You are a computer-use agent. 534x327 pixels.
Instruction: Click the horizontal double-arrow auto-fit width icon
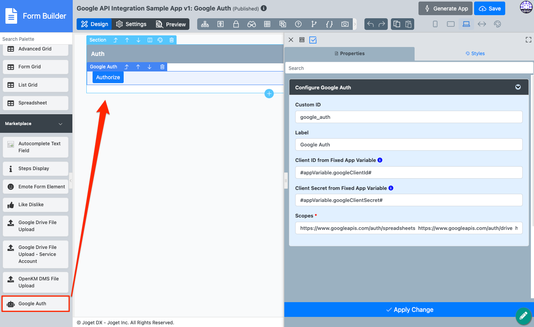coord(482,24)
